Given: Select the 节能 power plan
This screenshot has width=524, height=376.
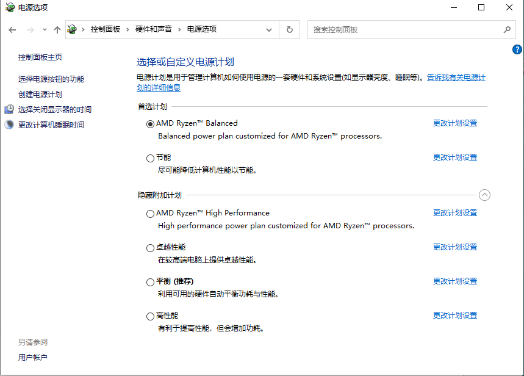Looking at the screenshot, I should pos(149,157).
